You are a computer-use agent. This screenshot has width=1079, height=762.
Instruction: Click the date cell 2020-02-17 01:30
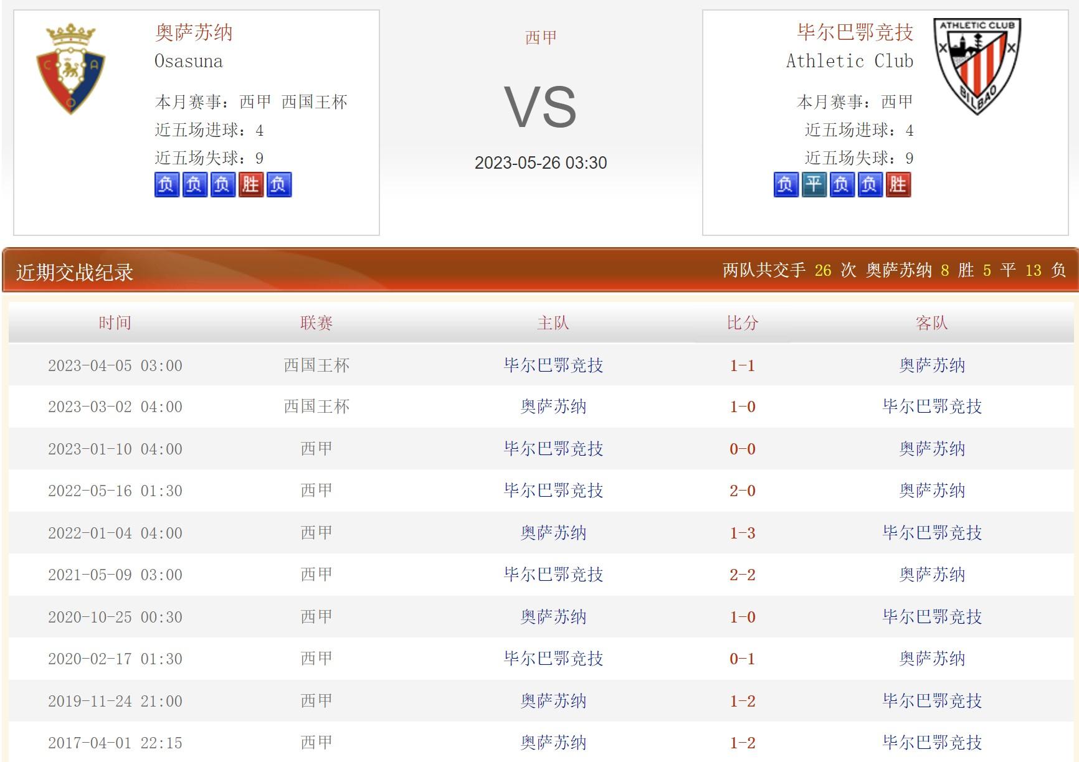[115, 659]
